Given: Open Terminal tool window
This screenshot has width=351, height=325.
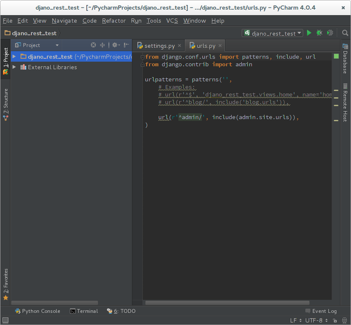Looking at the screenshot, I should [x=84, y=311].
